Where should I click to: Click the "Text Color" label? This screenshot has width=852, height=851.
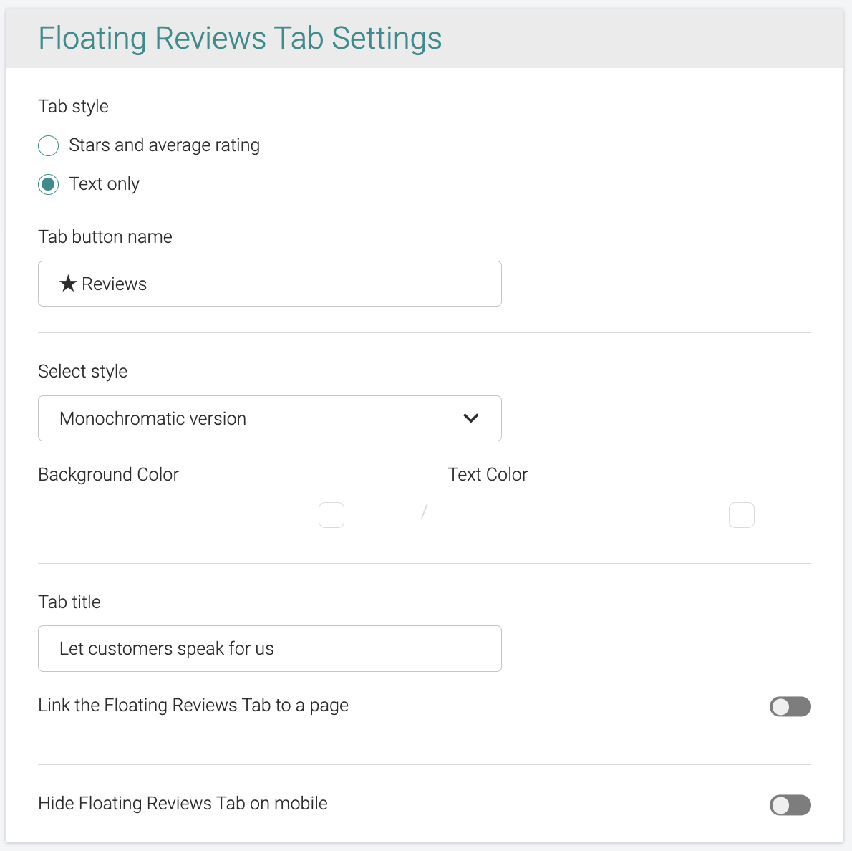pyautogui.click(x=488, y=475)
